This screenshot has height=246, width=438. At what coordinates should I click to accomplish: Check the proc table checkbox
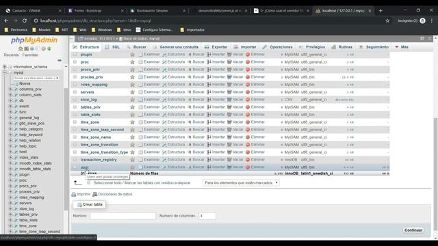pos(75,62)
